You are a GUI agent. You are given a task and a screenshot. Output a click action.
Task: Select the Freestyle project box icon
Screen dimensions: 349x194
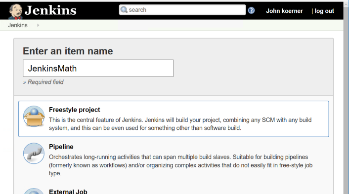click(x=34, y=116)
